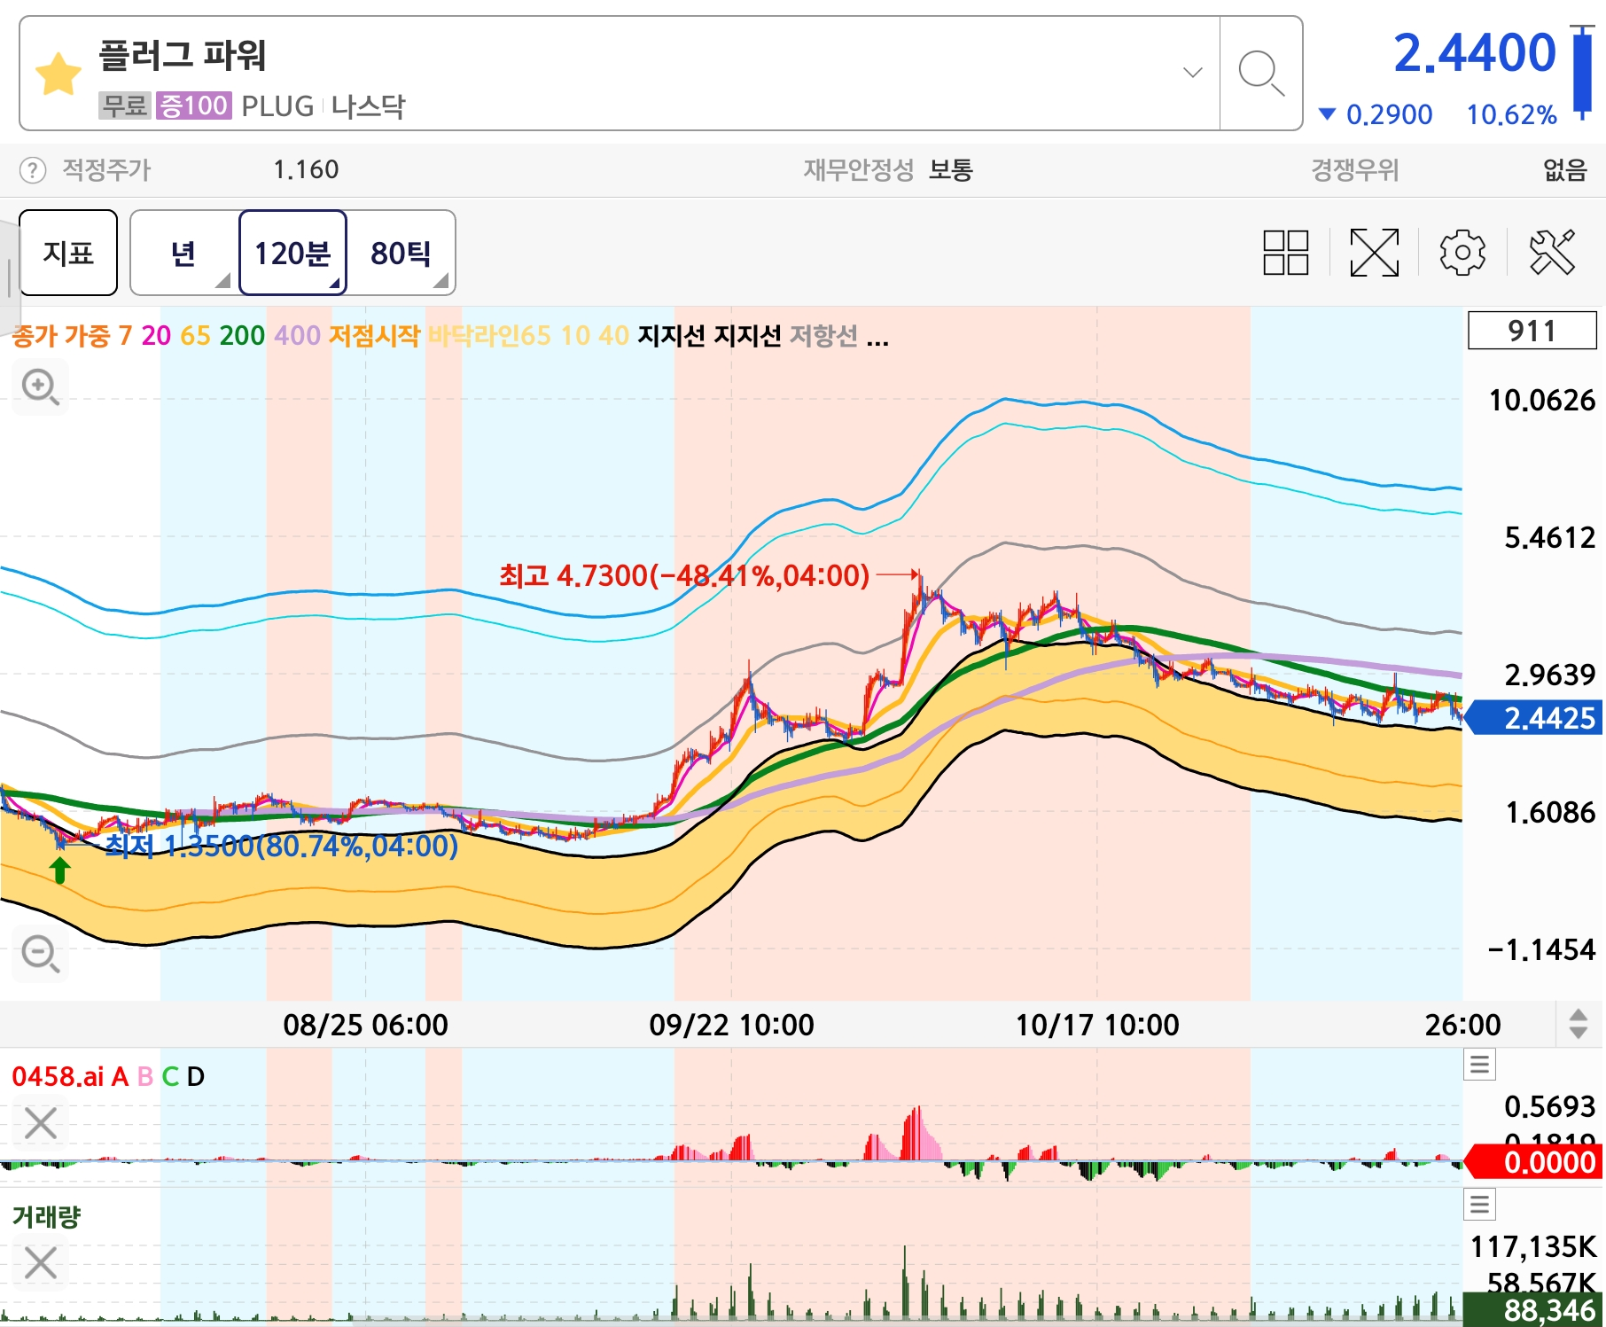Click the blue candlestick icon beside the price
Image resolution: width=1606 pixels, height=1327 pixels.
pos(1582,73)
